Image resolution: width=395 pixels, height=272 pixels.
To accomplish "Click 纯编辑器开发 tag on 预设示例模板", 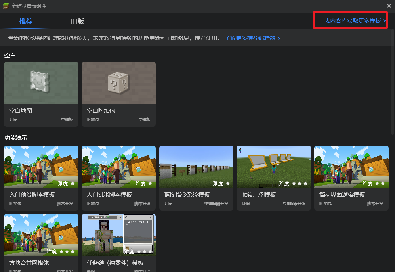I will (294, 203).
